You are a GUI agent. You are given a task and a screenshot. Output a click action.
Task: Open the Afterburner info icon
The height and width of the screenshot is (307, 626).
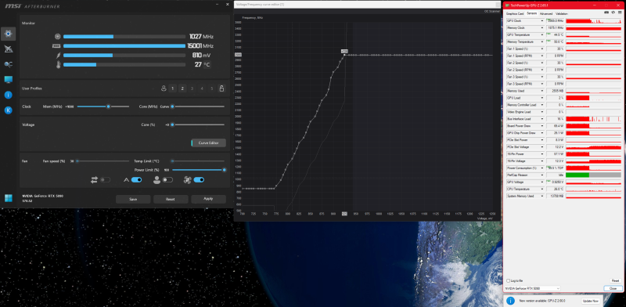[x=9, y=95]
